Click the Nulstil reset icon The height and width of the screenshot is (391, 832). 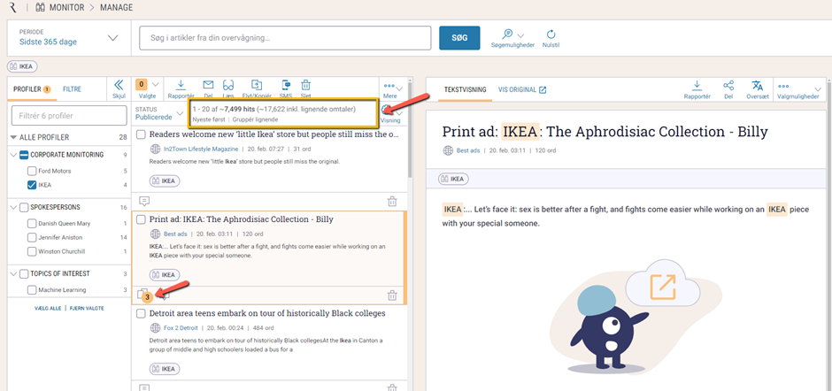coord(551,34)
